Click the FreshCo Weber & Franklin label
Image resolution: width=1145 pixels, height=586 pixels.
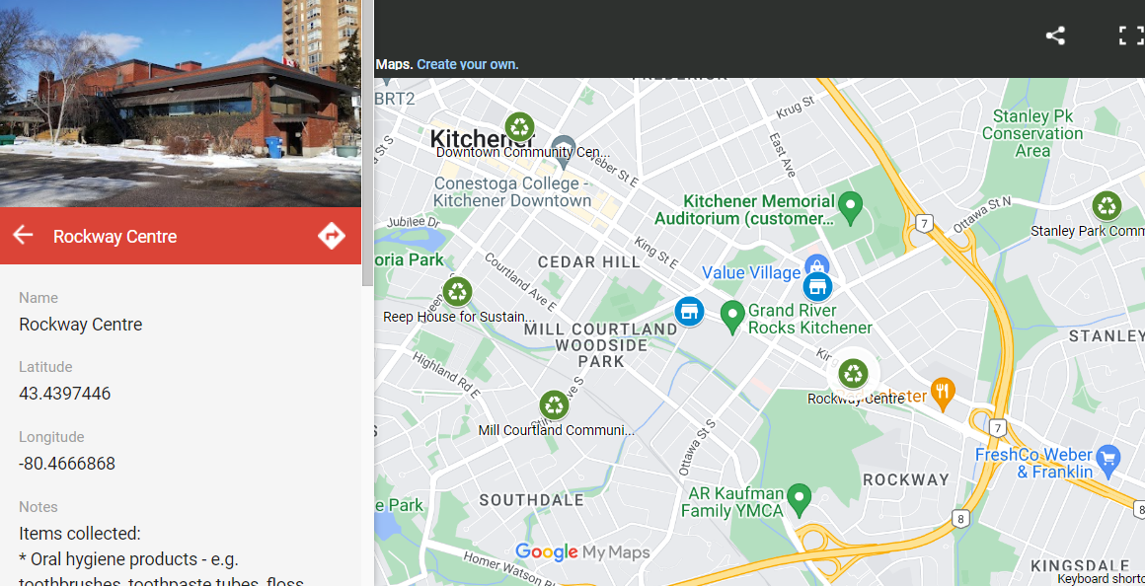click(1034, 463)
